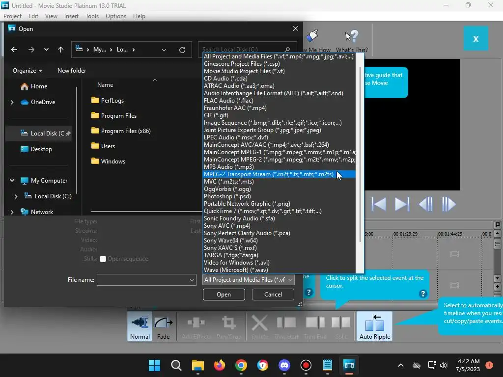
Task: Click the Show Me How pointer icon
Action: pyautogui.click(x=312, y=36)
